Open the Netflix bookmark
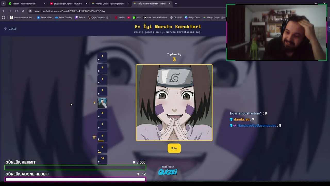Image resolution: width=330 pixels, height=186 pixels. point(120,18)
